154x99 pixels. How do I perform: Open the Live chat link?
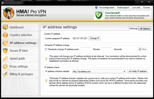[136, 7]
